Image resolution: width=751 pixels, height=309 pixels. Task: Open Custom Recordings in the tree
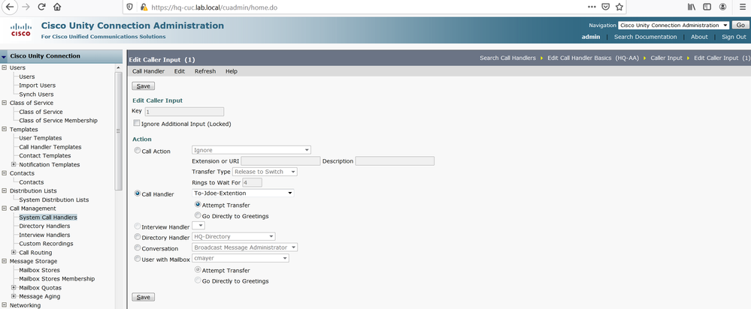[46, 244]
